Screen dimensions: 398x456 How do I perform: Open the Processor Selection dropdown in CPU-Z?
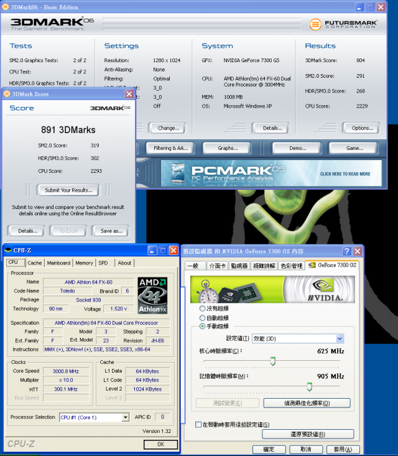tap(94, 417)
